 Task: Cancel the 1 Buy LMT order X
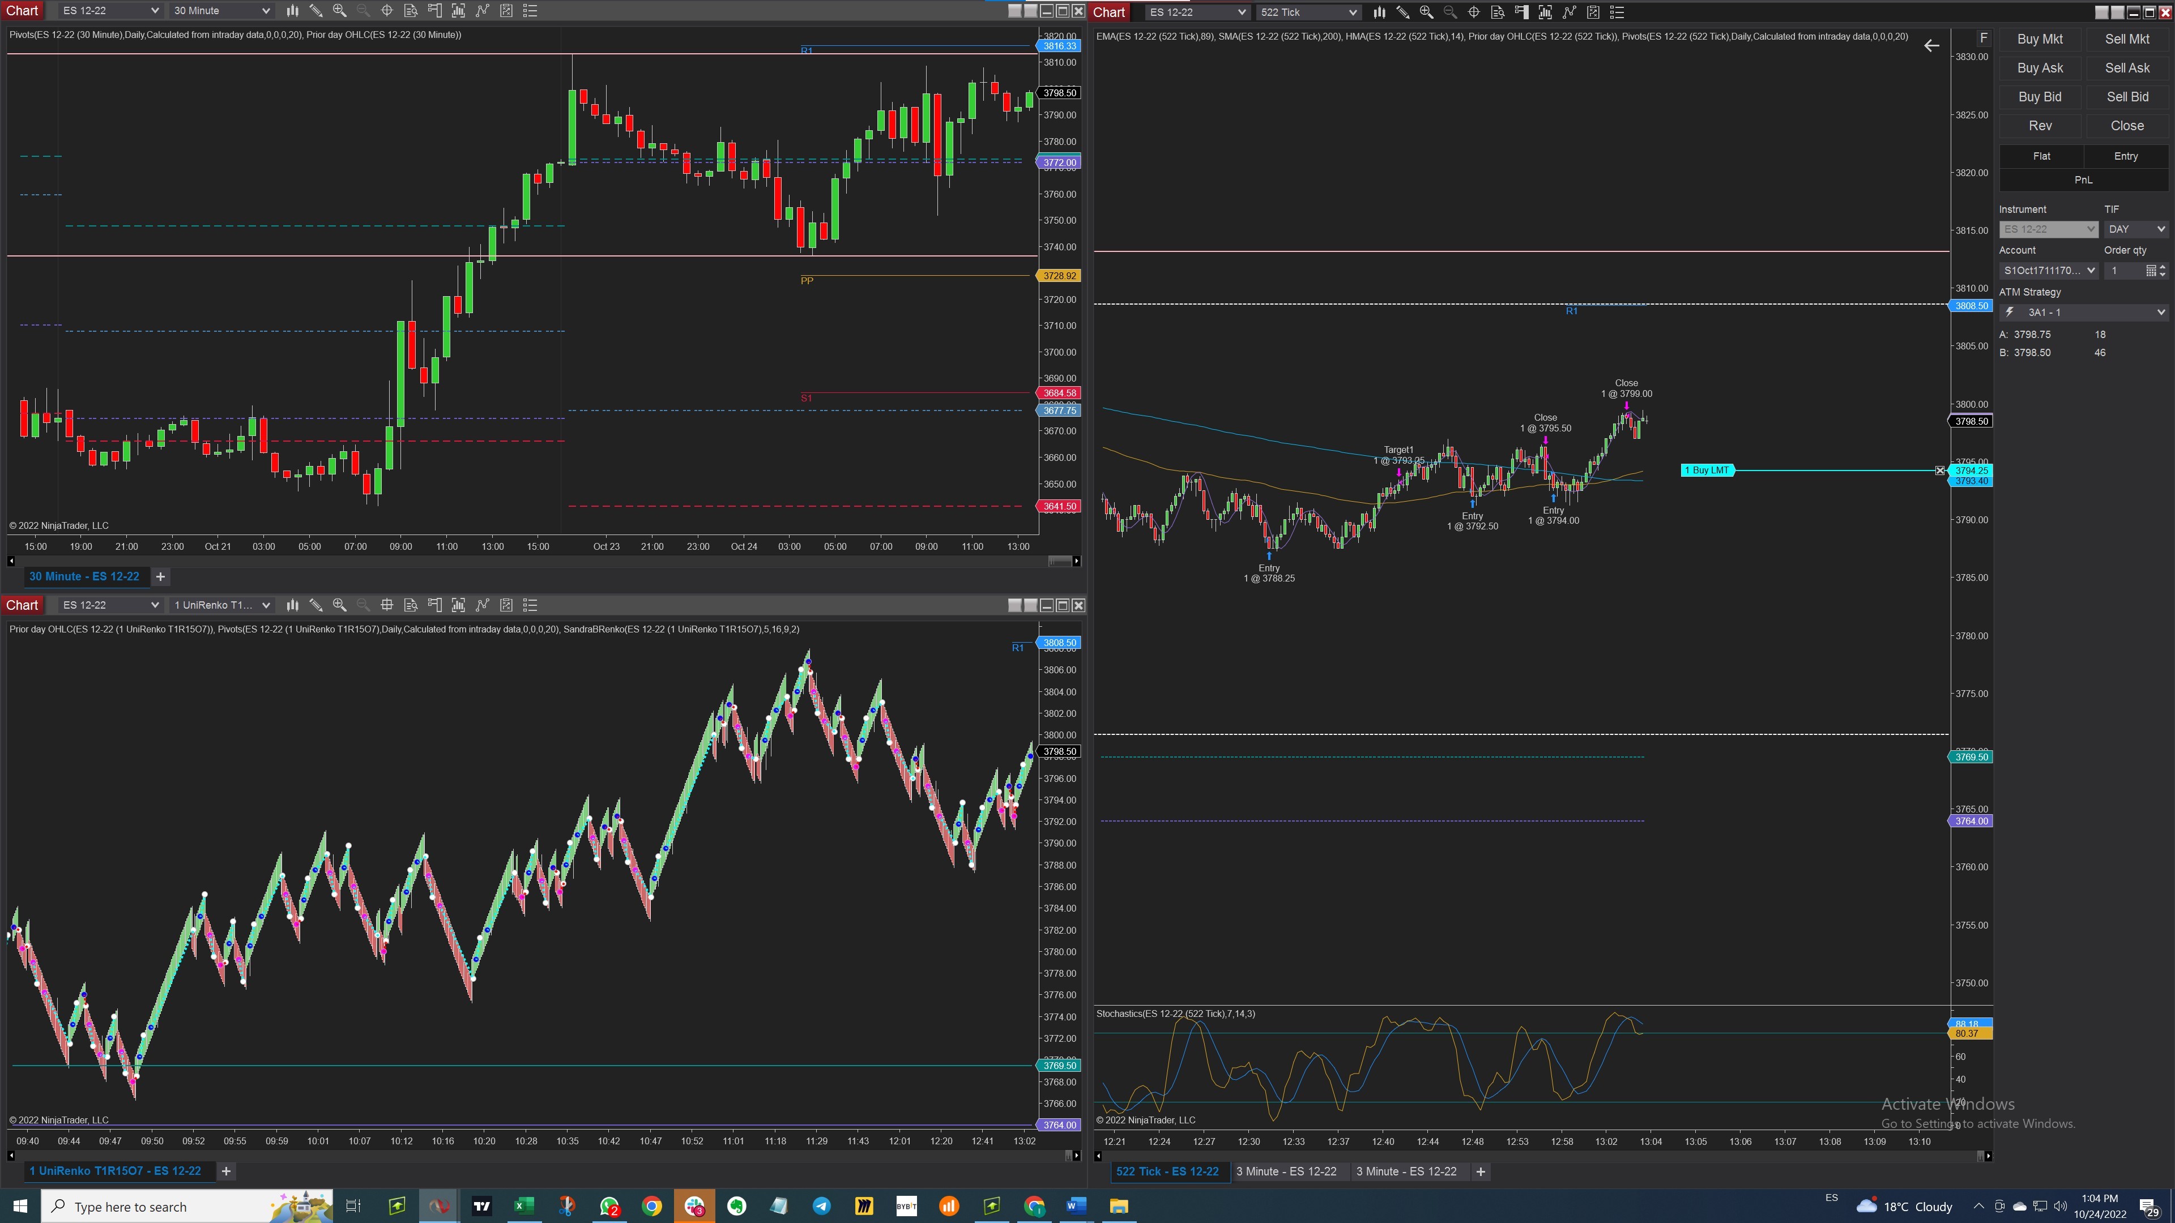pos(1941,470)
